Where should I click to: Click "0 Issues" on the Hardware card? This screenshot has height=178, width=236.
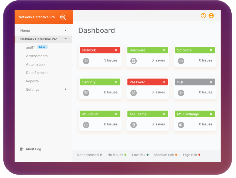point(158,60)
